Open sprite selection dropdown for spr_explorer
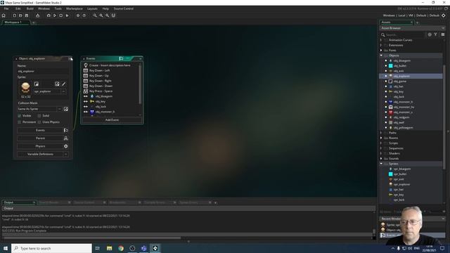 [x=64, y=91]
